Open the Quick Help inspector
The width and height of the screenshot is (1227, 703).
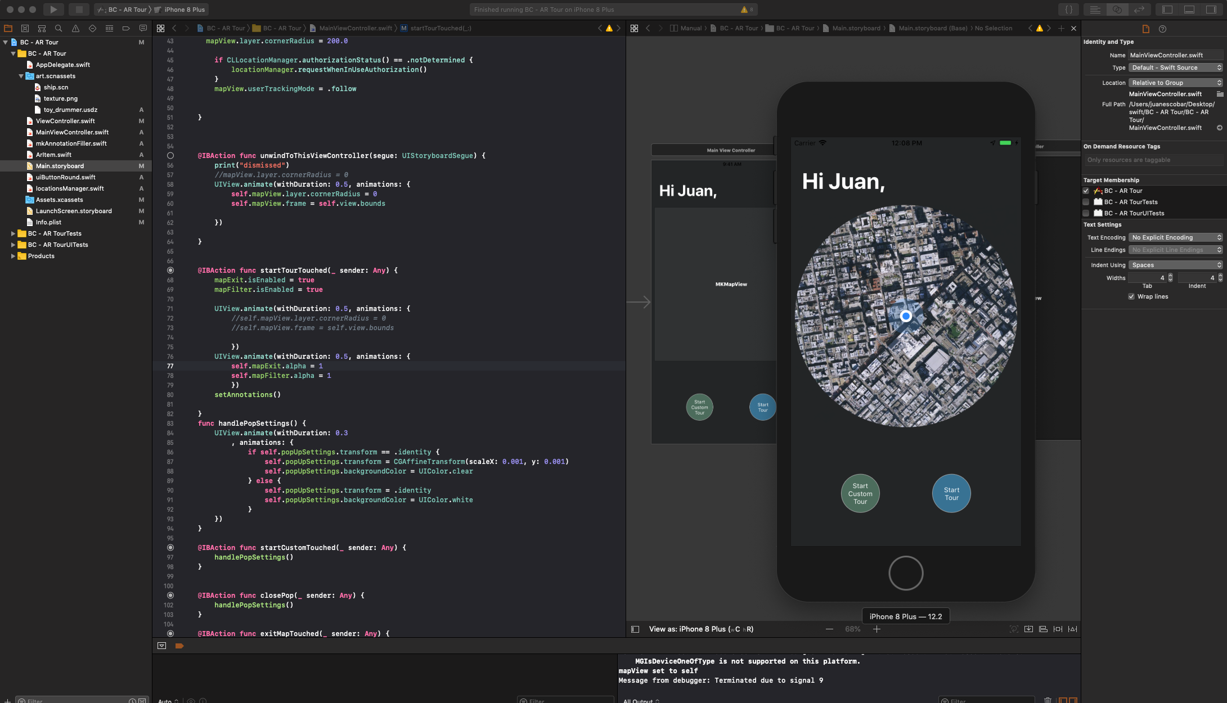1162,29
